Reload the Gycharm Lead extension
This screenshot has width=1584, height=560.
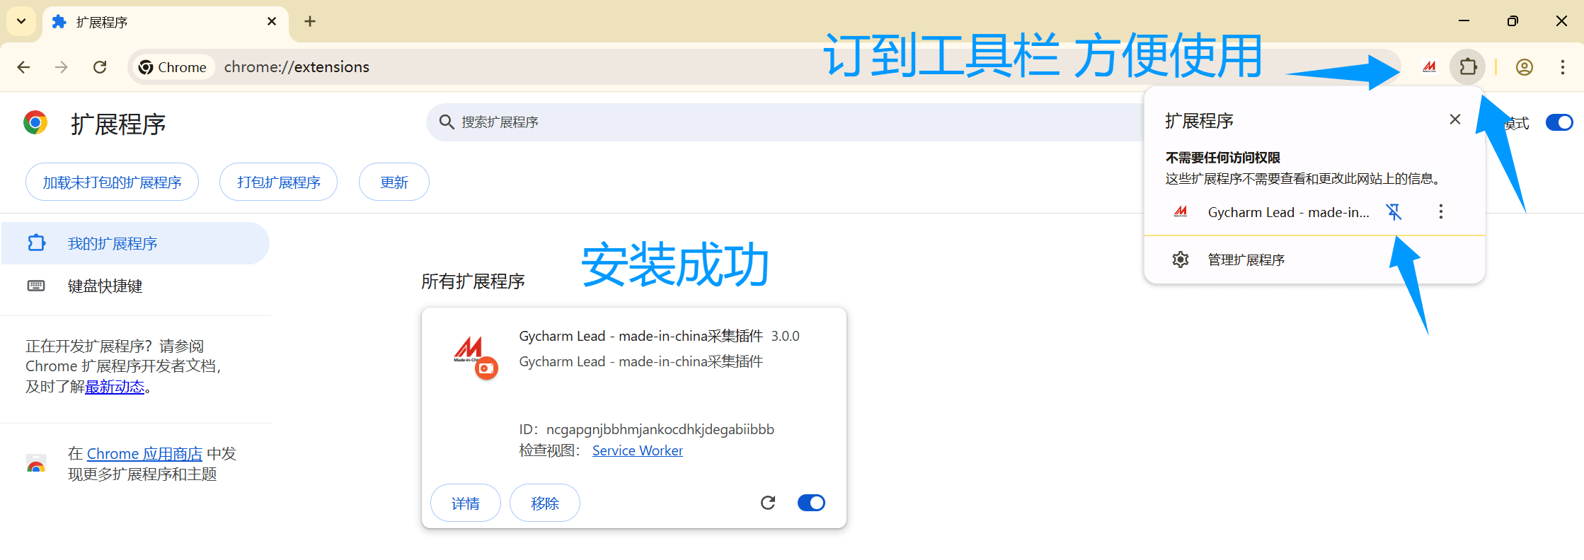point(768,503)
